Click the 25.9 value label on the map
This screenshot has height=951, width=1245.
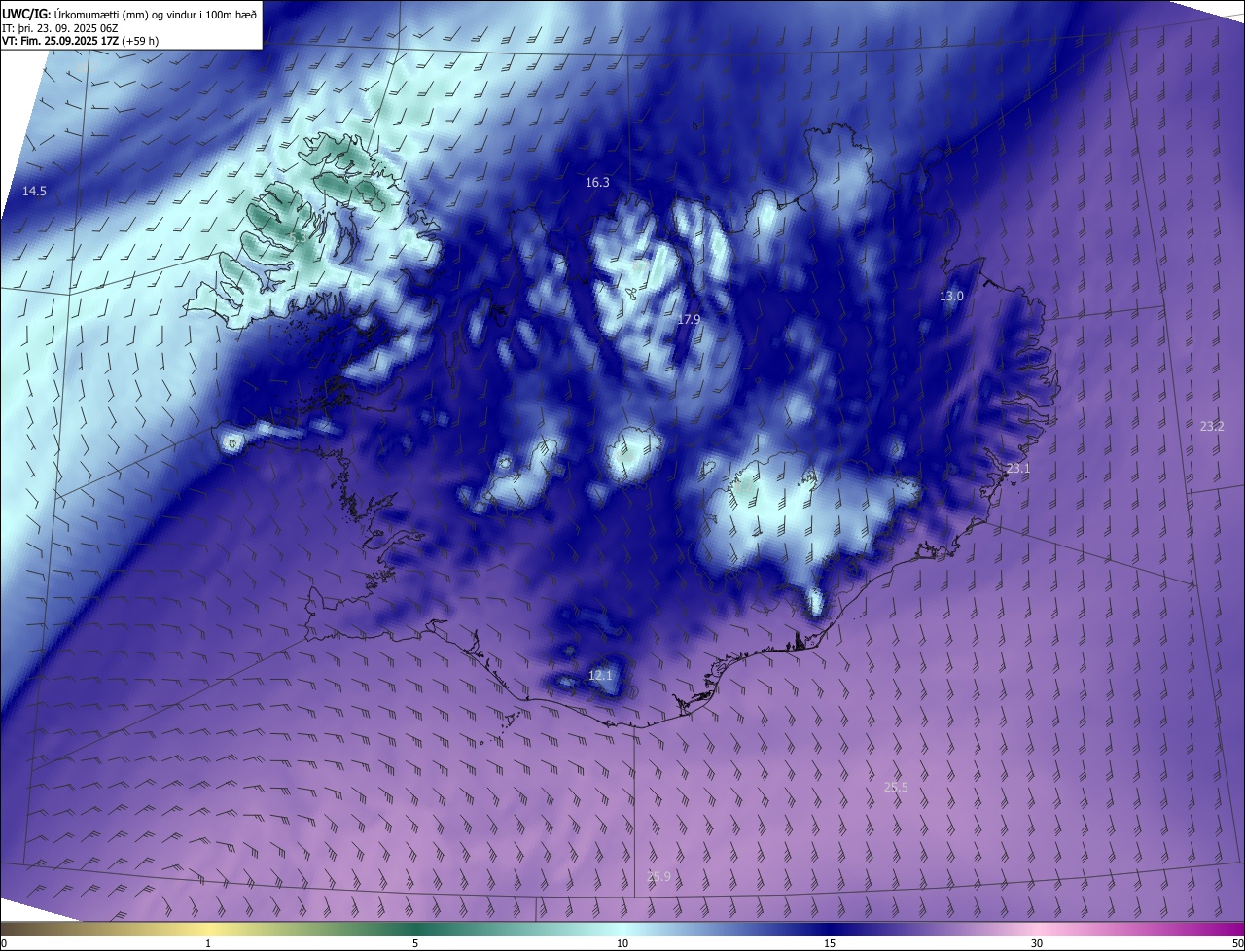click(x=658, y=877)
